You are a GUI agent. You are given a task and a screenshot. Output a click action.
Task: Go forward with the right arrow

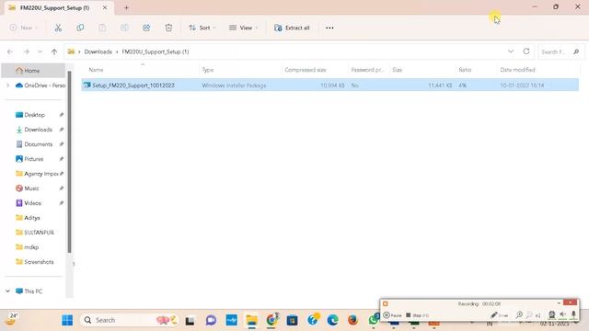coord(26,51)
